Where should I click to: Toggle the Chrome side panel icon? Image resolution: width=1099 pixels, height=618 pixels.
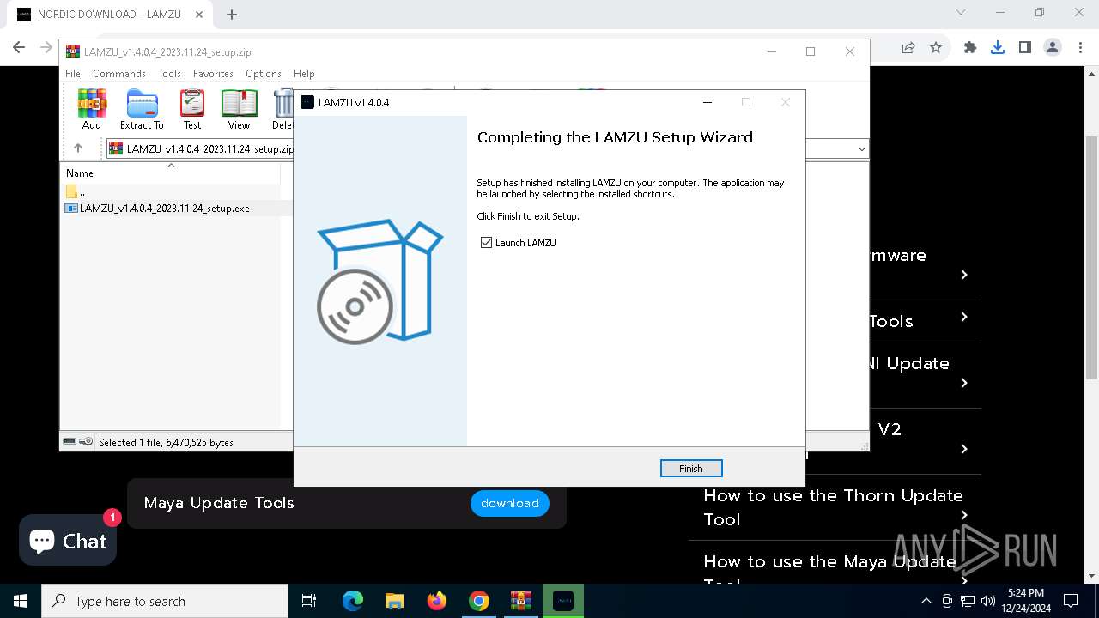(1025, 48)
